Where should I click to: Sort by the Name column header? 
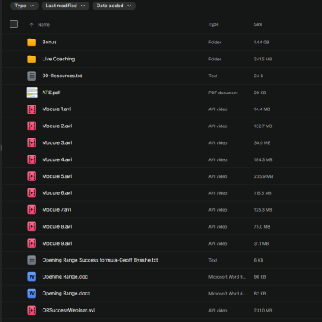coord(43,24)
